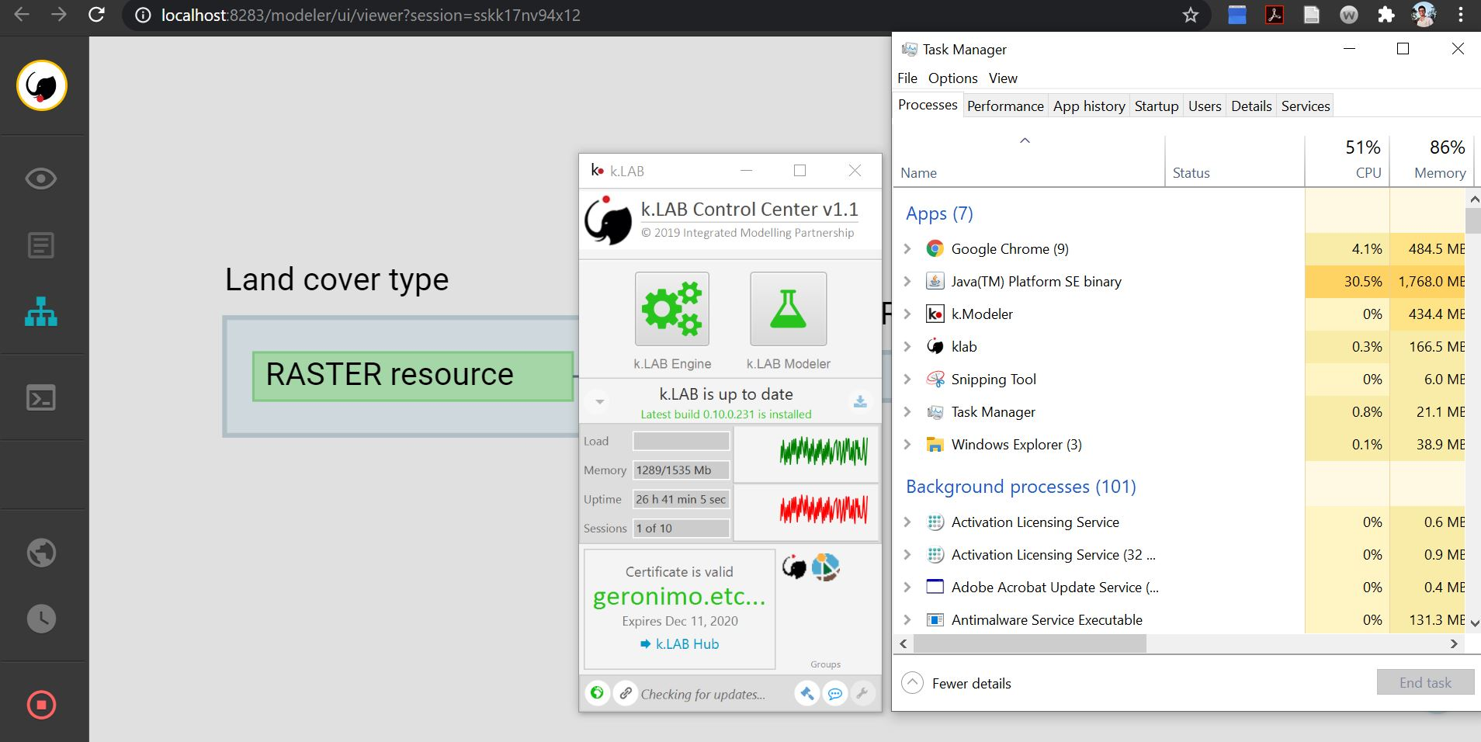Click the Sessions value 1 of 10

tap(682, 528)
